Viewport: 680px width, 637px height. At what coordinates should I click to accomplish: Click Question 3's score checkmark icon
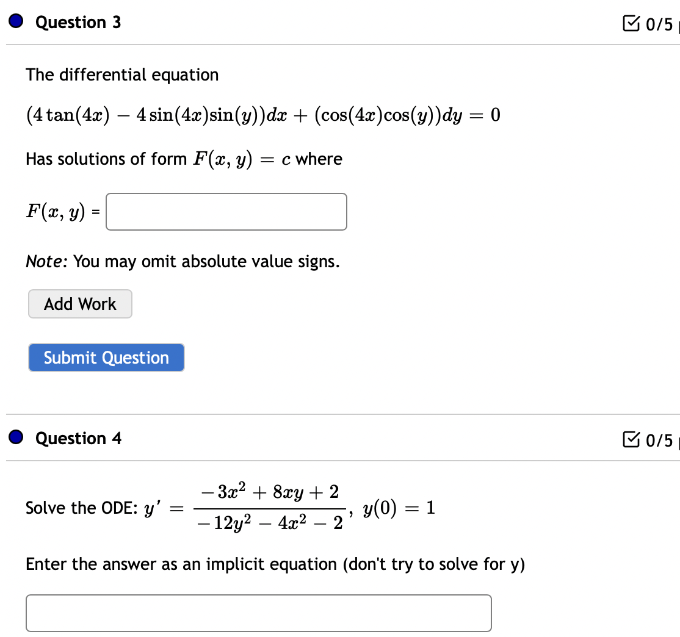click(629, 24)
